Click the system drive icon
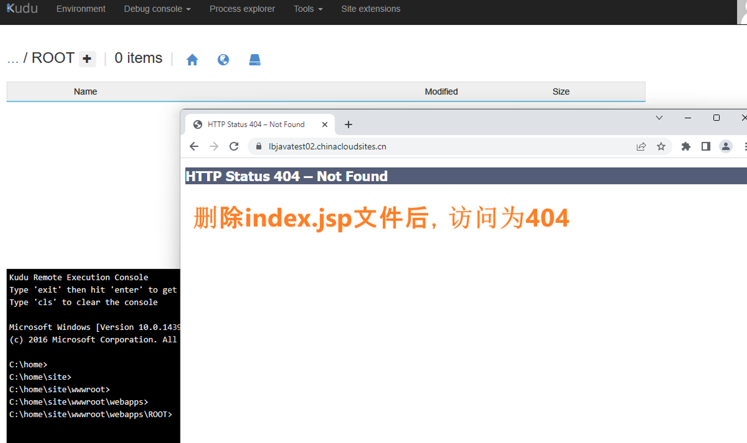This screenshot has height=443, width=747. click(254, 60)
